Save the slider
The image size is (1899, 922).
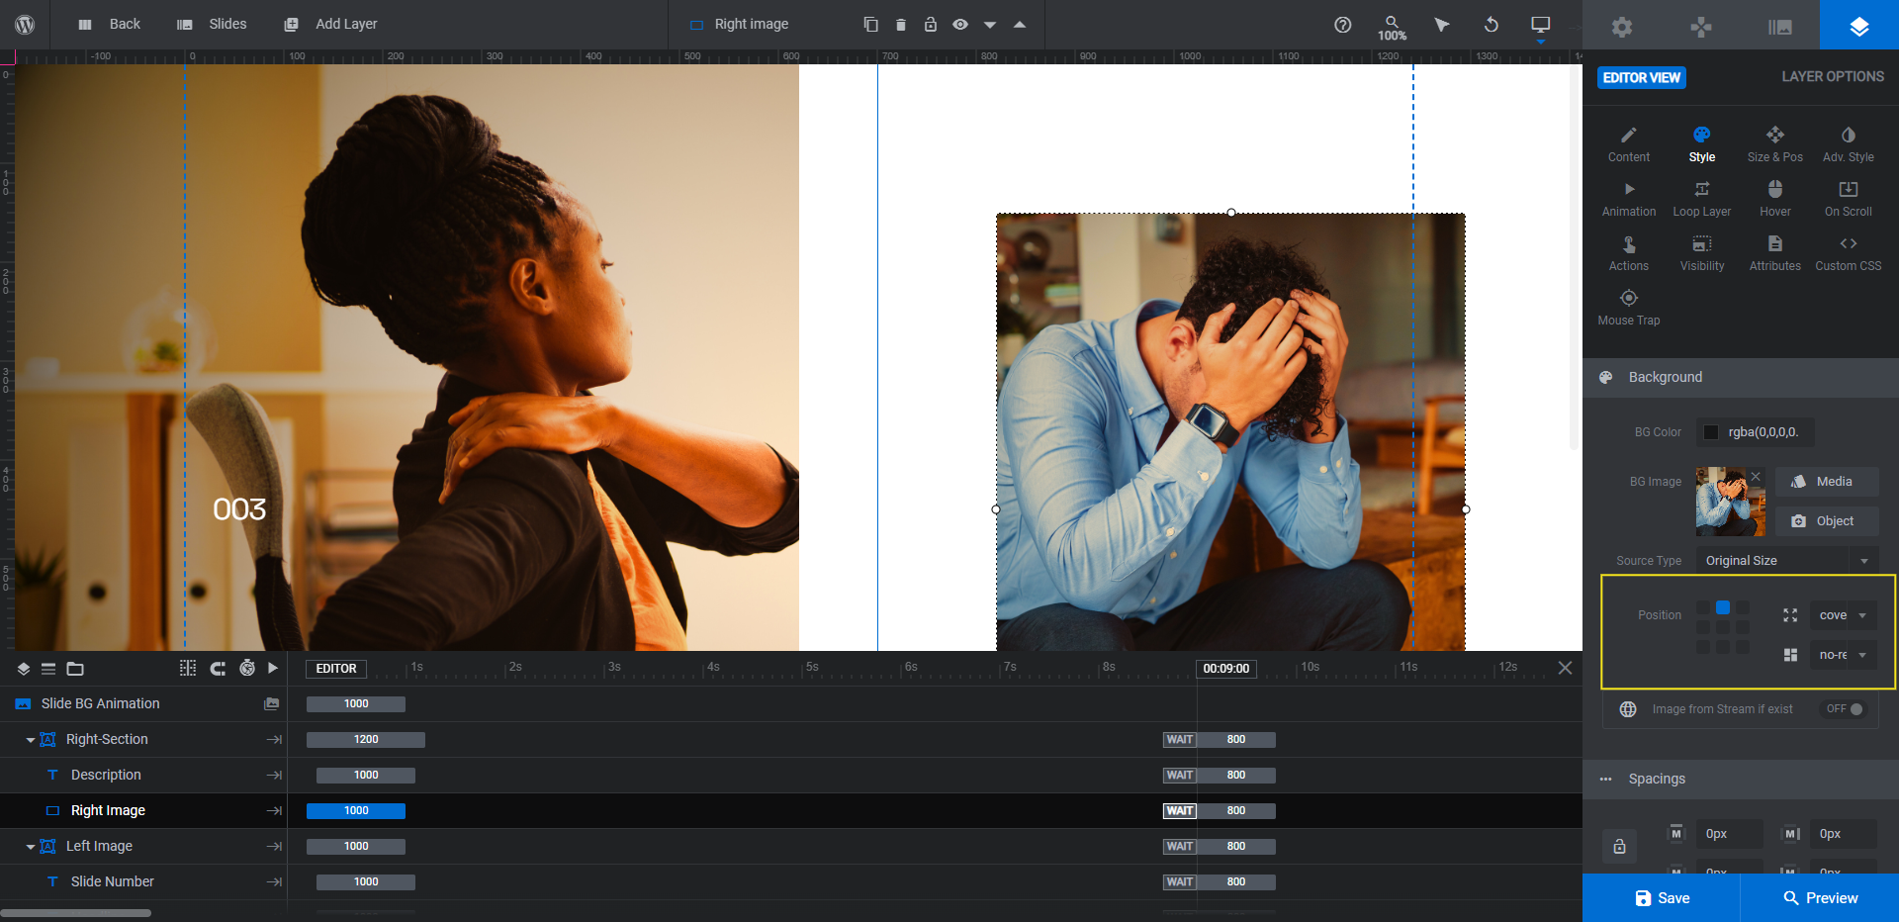(1662, 898)
